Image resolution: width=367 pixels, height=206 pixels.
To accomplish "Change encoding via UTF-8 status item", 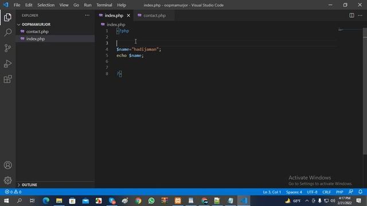I will coord(312,192).
